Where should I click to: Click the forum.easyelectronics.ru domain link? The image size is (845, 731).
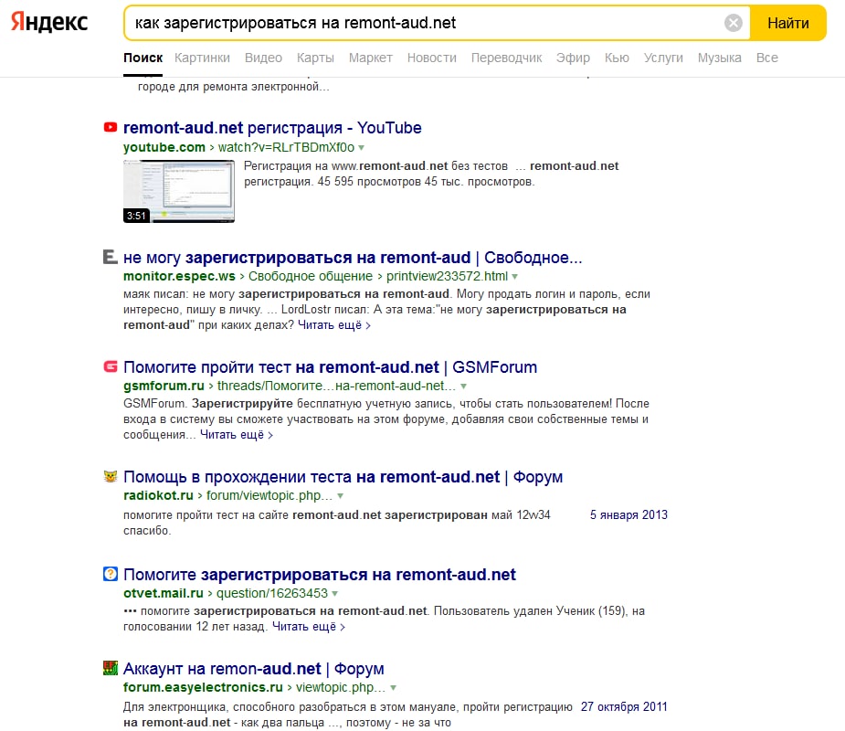(203, 687)
